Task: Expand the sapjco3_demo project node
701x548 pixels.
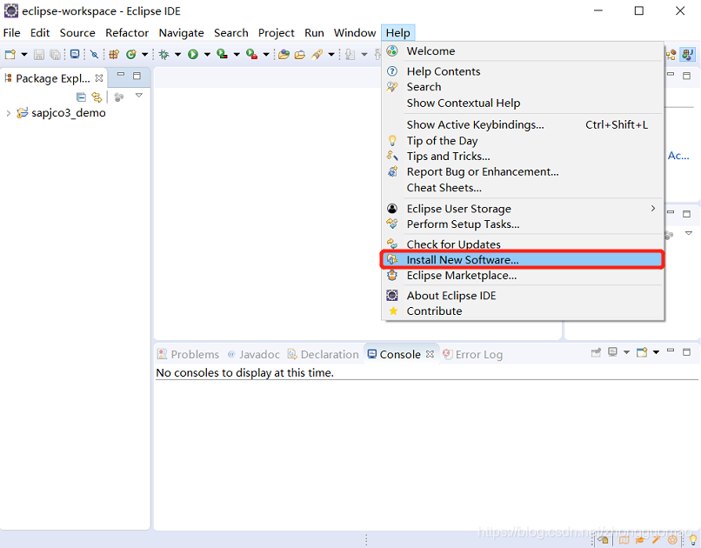Action: point(8,113)
